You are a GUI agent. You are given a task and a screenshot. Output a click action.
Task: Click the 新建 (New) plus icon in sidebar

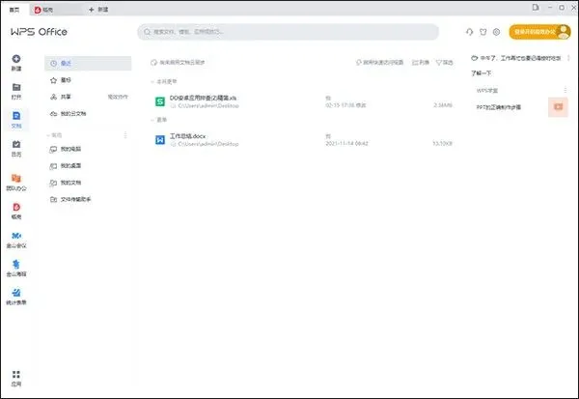16,59
